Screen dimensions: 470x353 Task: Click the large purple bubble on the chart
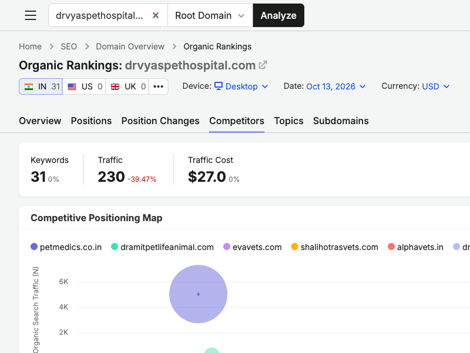point(198,294)
